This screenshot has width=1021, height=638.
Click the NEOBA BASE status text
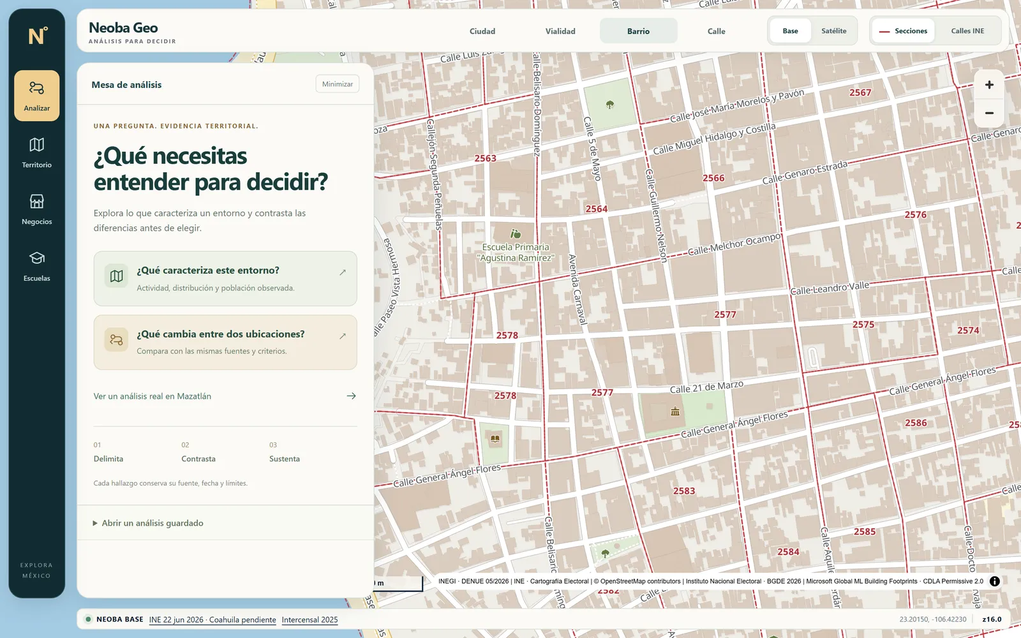[x=120, y=619]
